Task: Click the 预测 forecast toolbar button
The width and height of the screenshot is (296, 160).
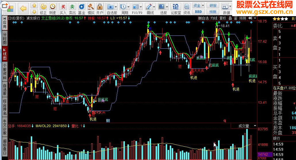Action: (x=213, y=12)
